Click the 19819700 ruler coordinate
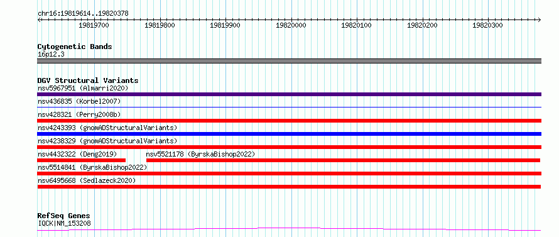 pos(94,25)
